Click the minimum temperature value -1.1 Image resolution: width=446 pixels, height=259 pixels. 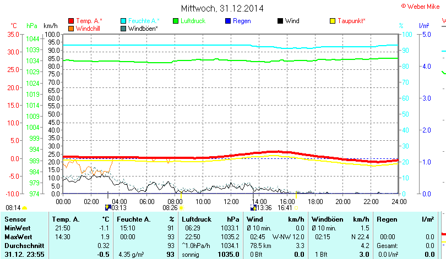point(104,228)
